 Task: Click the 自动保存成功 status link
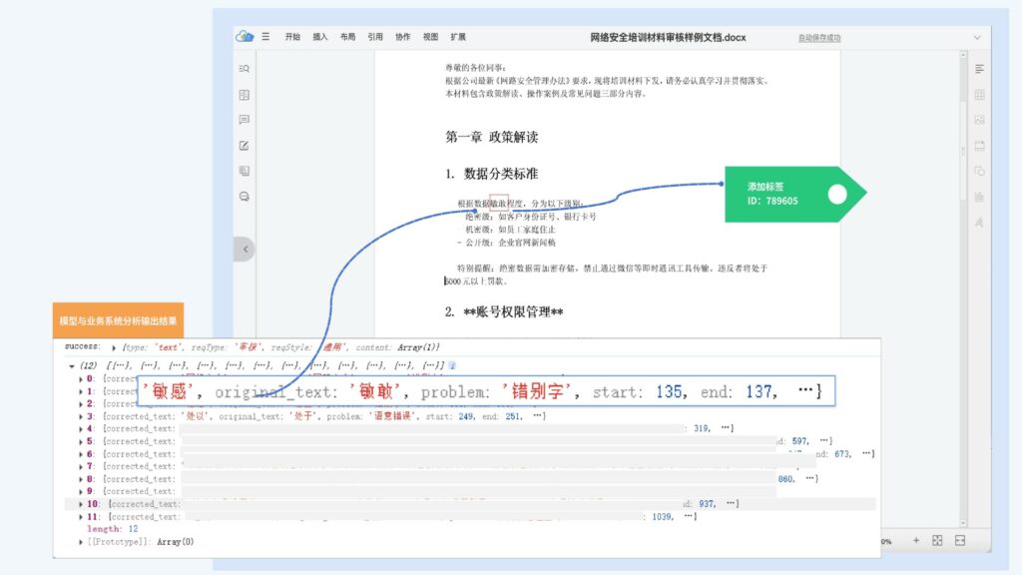click(818, 38)
